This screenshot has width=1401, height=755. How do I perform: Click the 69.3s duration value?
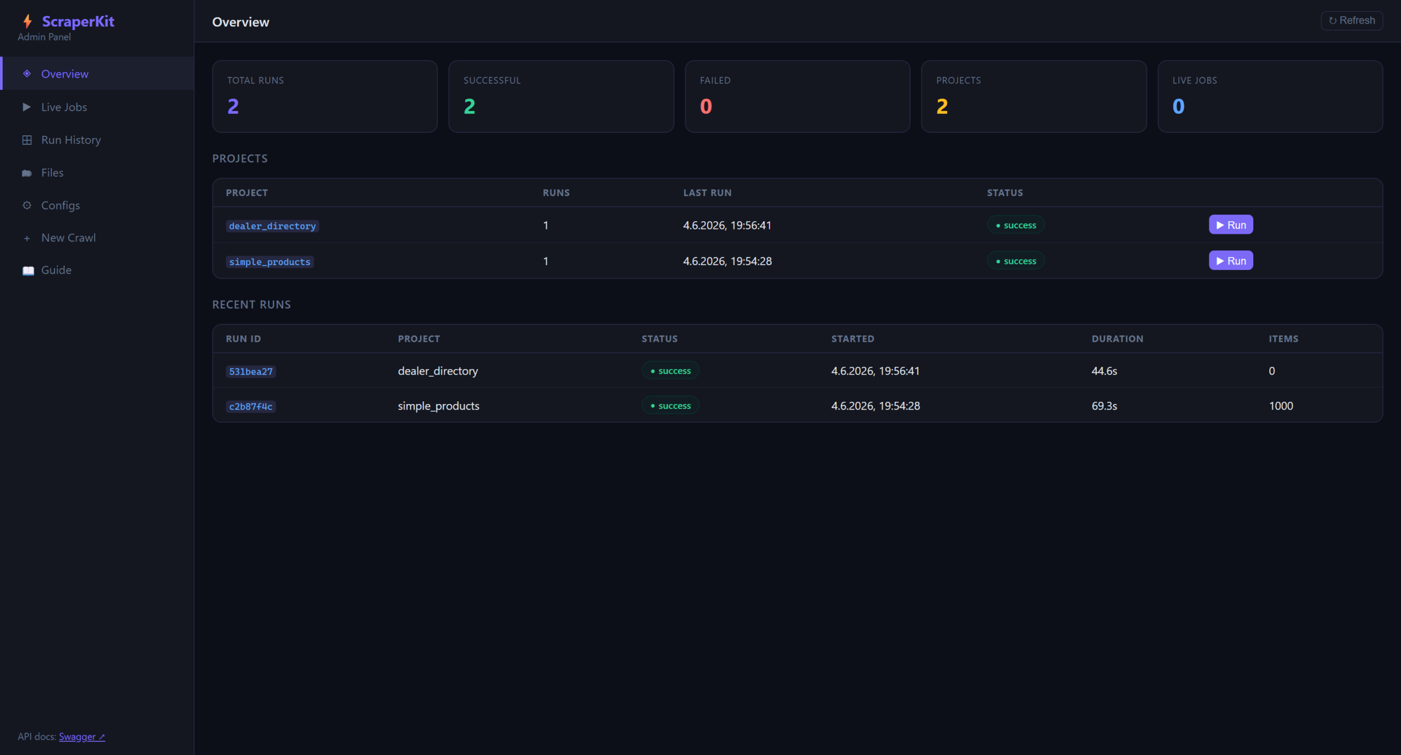[1104, 406]
